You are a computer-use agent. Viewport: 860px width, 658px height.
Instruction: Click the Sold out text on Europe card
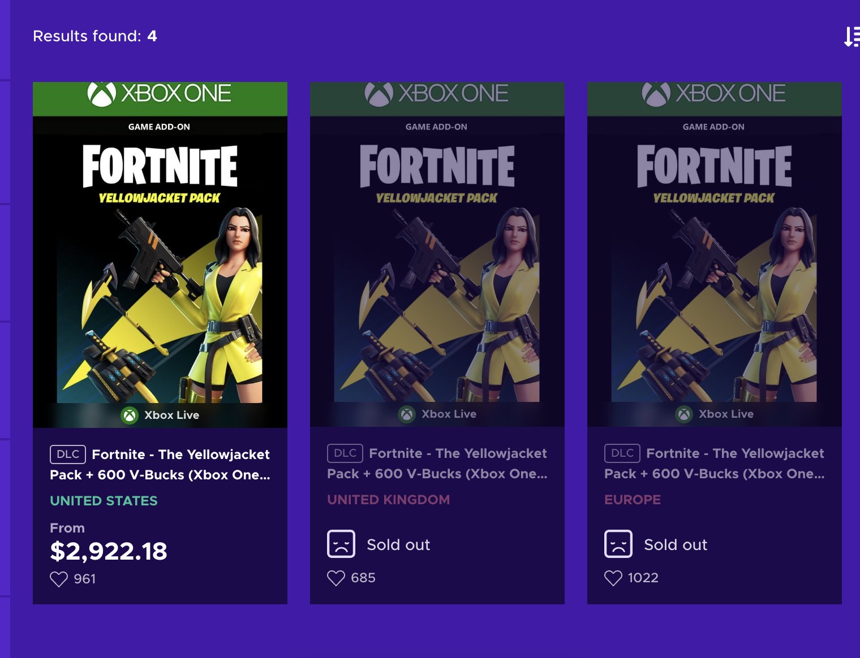(676, 545)
